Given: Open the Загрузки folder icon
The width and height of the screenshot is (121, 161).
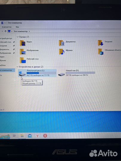Looking at the screenshot, I should [101, 43].
